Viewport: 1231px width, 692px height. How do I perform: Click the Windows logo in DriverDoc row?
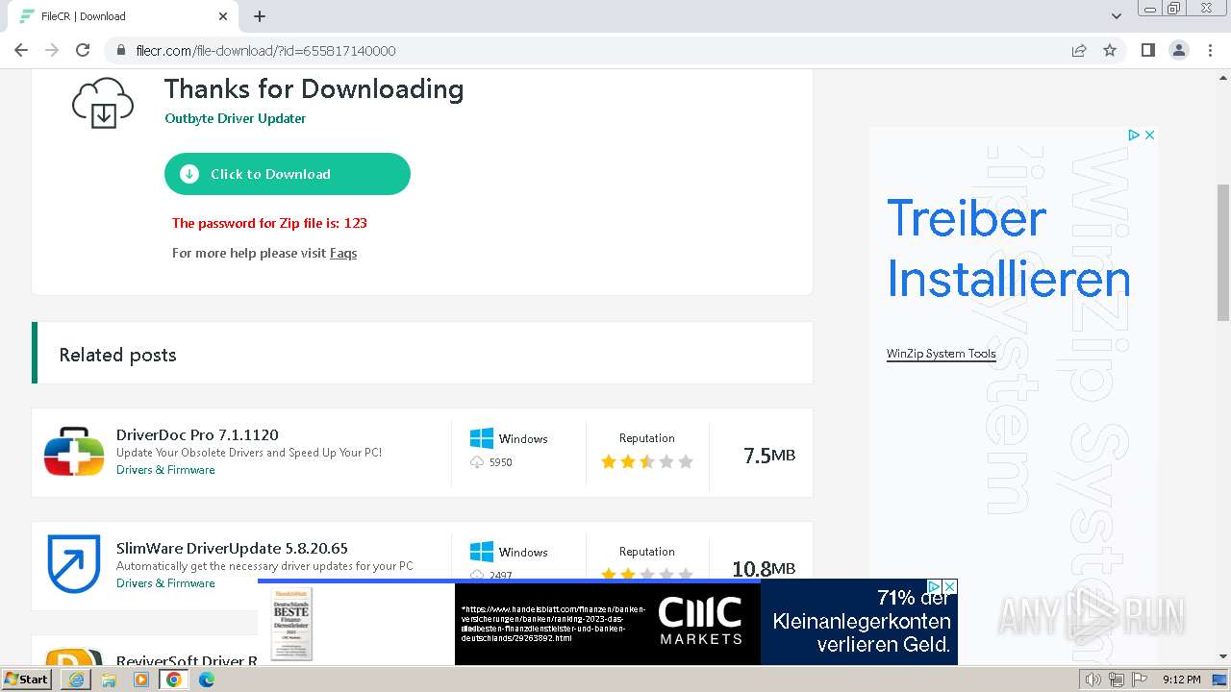point(482,438)
